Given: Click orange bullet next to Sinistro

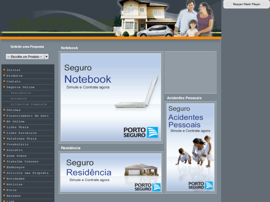Looking at the screenshot, I should coord(4,150).
